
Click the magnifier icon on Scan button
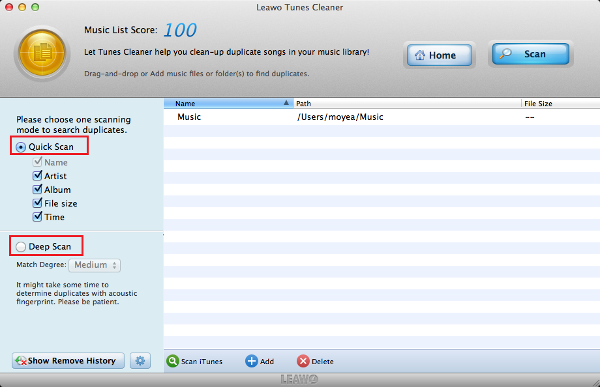tap(506, 54)
